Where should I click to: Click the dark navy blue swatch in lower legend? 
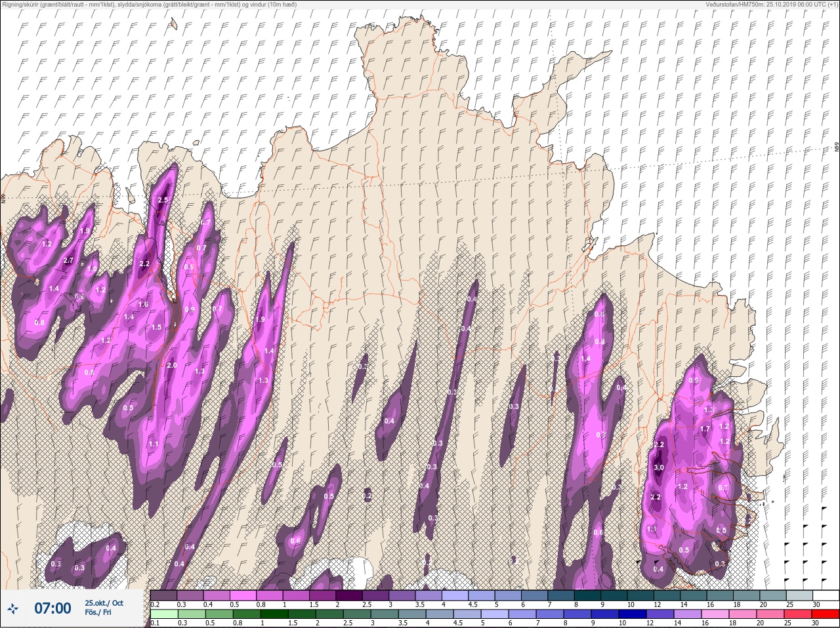[x=633, y=614]
